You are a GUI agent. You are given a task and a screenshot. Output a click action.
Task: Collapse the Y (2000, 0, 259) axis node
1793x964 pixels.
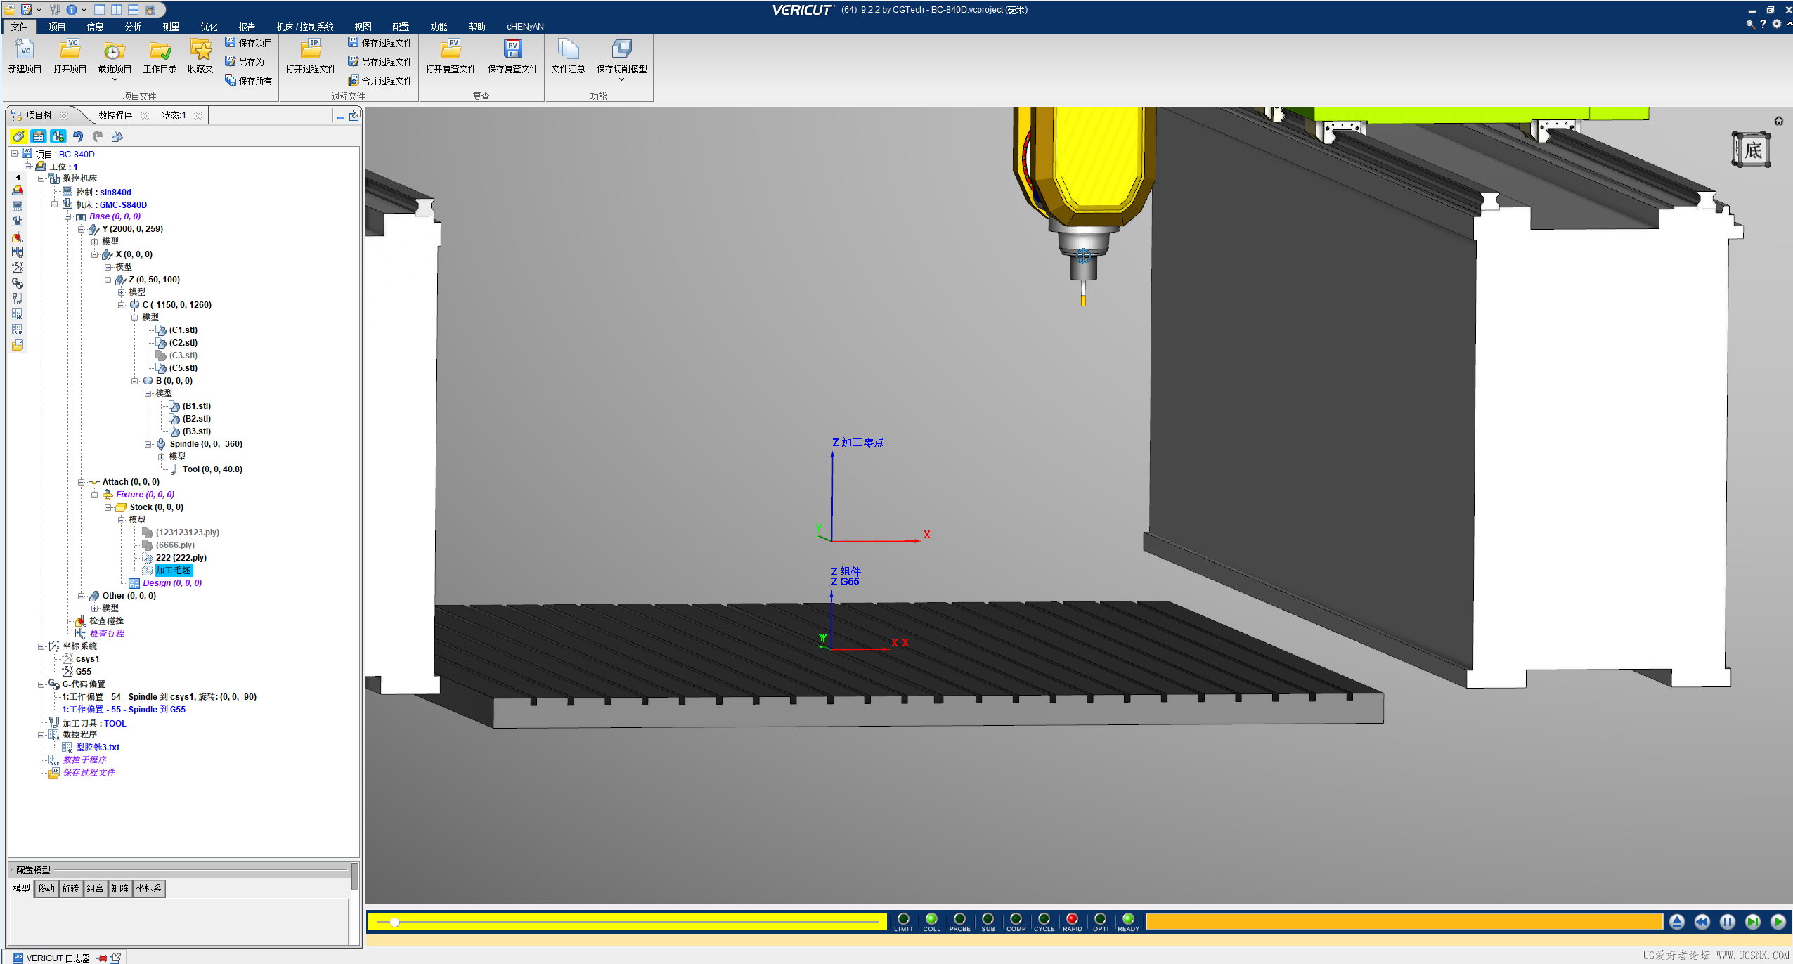click(x=82, y=229)
